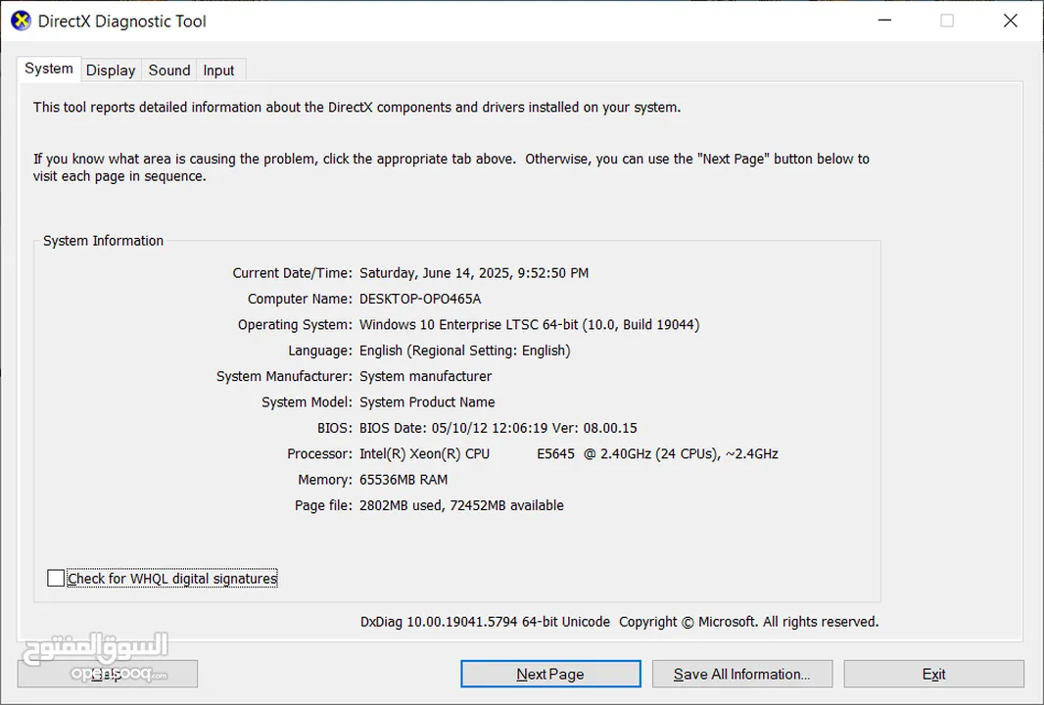
Task: Click the Processor label
Action: pyautogui.click(x=319, y=454)
